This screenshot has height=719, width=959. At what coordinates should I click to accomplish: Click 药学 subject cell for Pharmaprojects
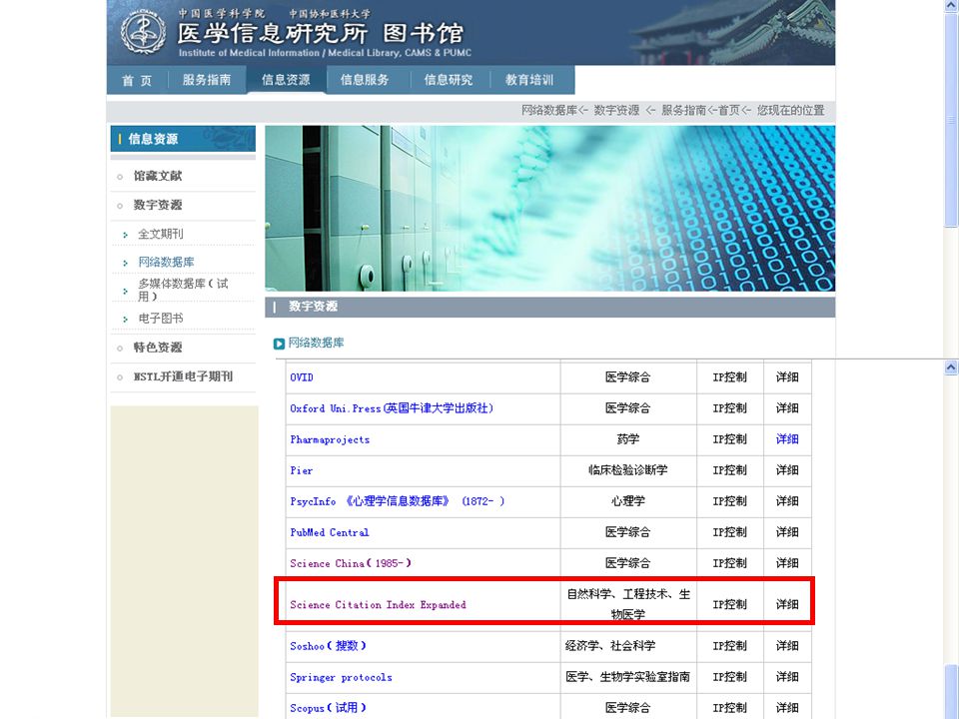pyautogui.click(x=628, y=439)
